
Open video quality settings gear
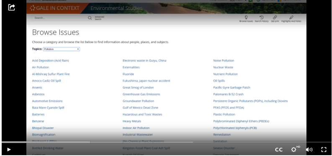click(293, 149)
